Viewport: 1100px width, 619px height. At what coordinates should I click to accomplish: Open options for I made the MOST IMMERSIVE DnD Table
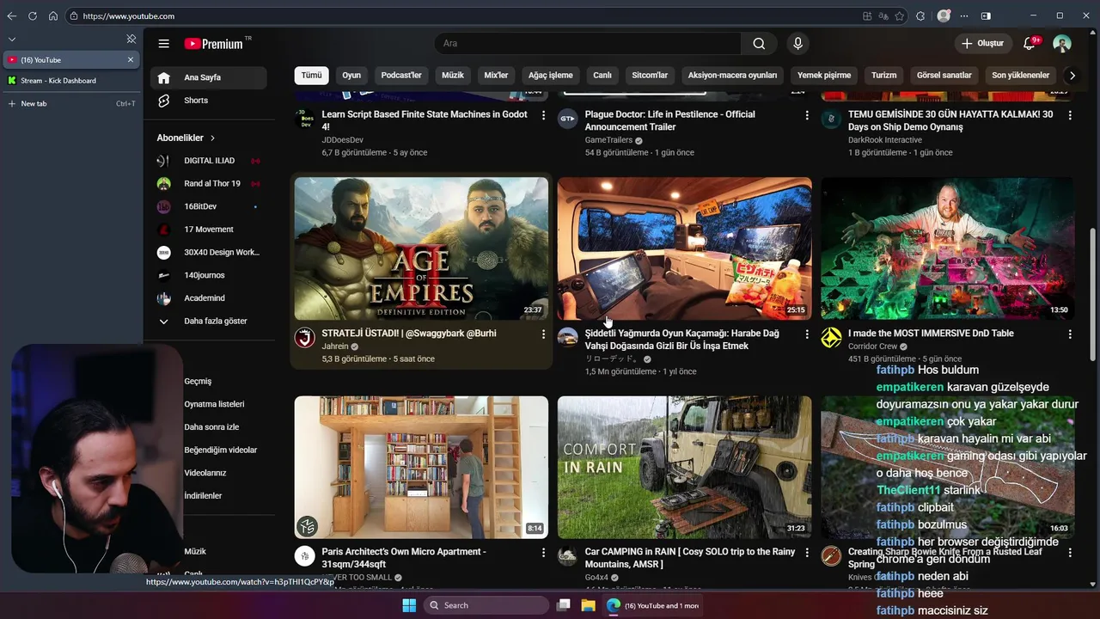pyautogui.click(x=1070, y=334)
